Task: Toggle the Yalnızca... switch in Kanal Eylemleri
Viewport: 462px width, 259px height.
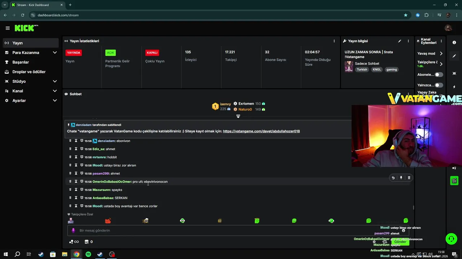Action: 439,85
